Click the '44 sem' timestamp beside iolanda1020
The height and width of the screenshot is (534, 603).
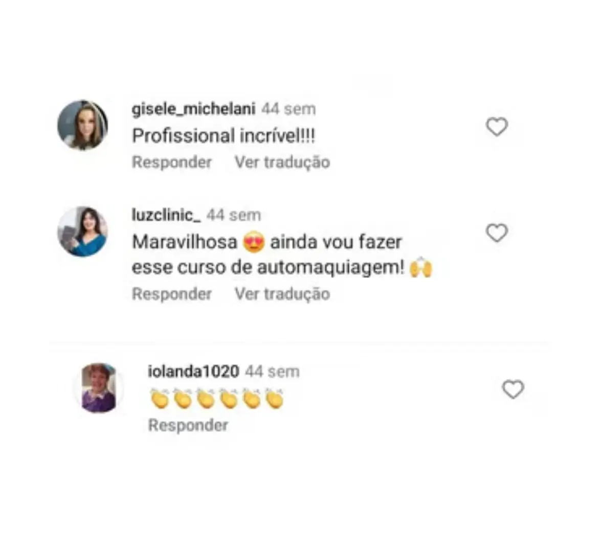click(x=272, y=372)
